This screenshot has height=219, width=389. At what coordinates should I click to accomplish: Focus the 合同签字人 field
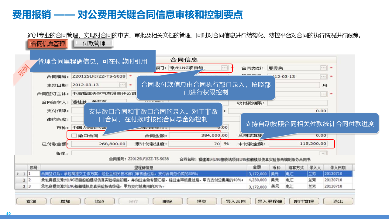point(99,102)
